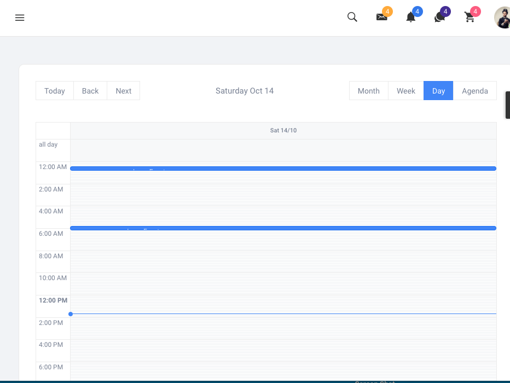Open the chat bubbles icon

tap(440, 17)
